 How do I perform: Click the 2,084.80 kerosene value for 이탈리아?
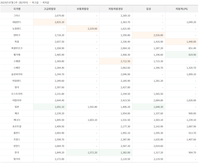pos(158,100)
